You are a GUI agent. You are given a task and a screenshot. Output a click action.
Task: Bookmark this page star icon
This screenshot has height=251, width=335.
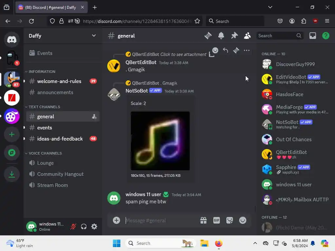pyautogui.click(x=197, y=21)
